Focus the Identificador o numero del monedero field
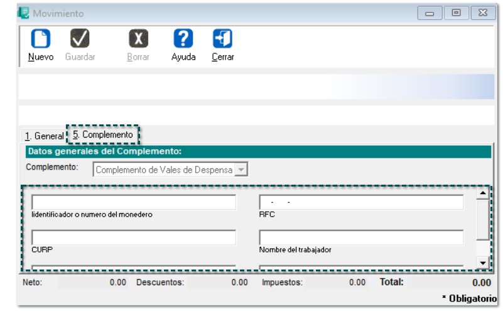Screen dimensions: 503x311 click(134, 202)
